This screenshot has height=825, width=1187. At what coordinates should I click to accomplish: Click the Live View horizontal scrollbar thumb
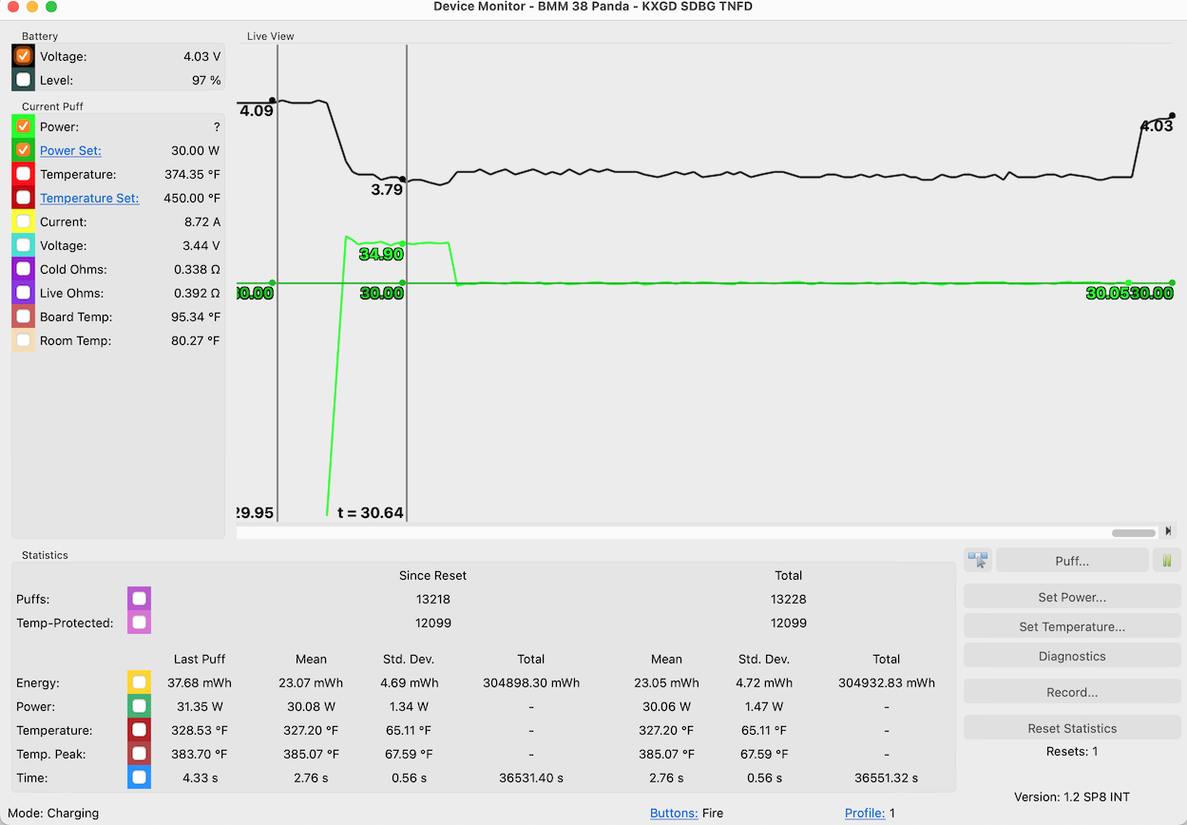(x=1133, y=532)
